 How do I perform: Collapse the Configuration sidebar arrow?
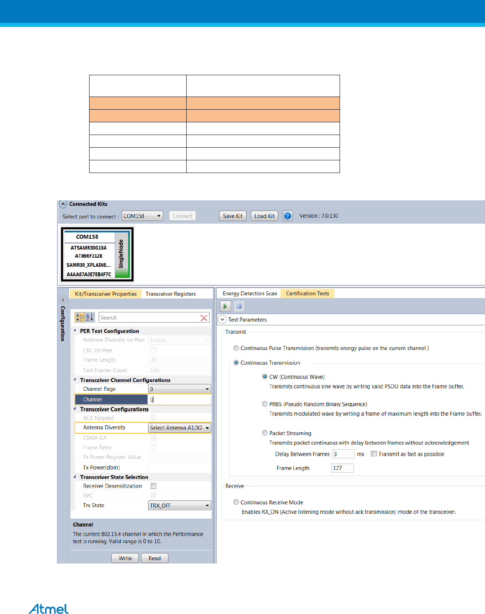pos(63,300)
